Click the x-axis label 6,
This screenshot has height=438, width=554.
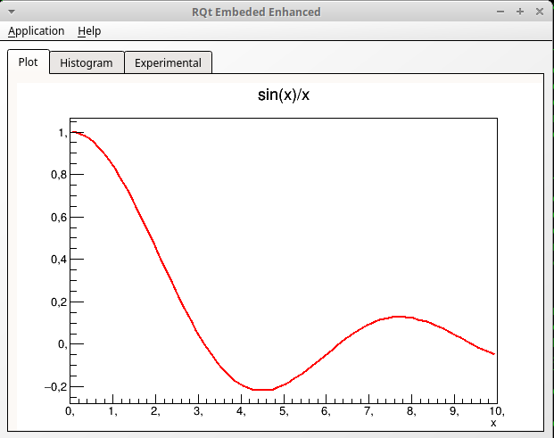(x=326, y=411)
